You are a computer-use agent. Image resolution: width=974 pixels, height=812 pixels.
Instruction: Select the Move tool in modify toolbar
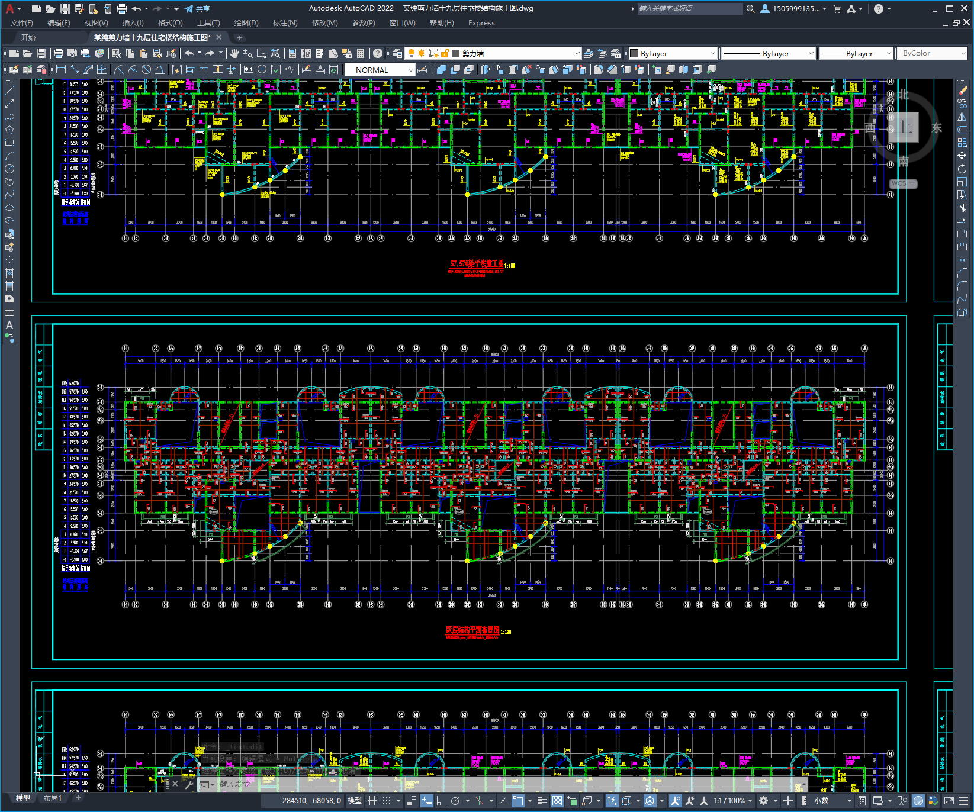pos(962,156)
